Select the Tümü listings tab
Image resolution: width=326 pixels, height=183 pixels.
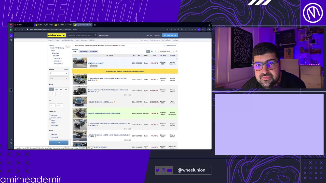(75, 52)
